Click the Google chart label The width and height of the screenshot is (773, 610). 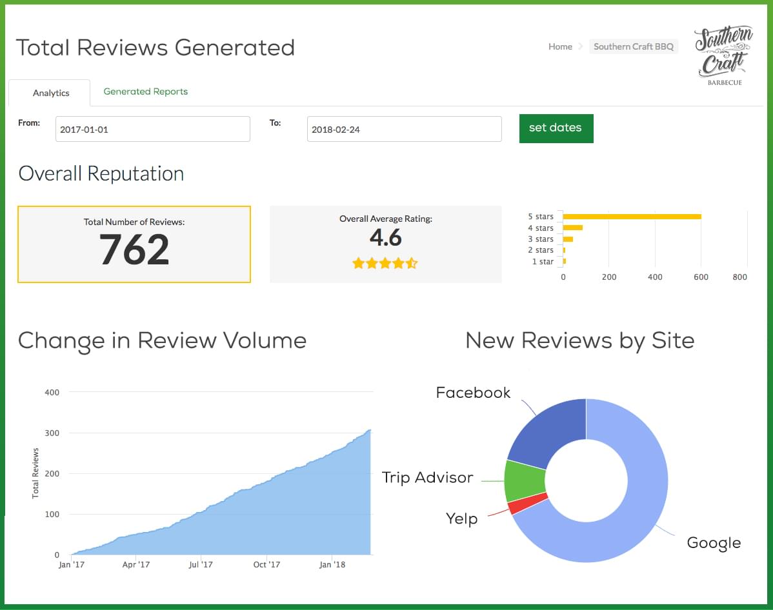(714, 542)
